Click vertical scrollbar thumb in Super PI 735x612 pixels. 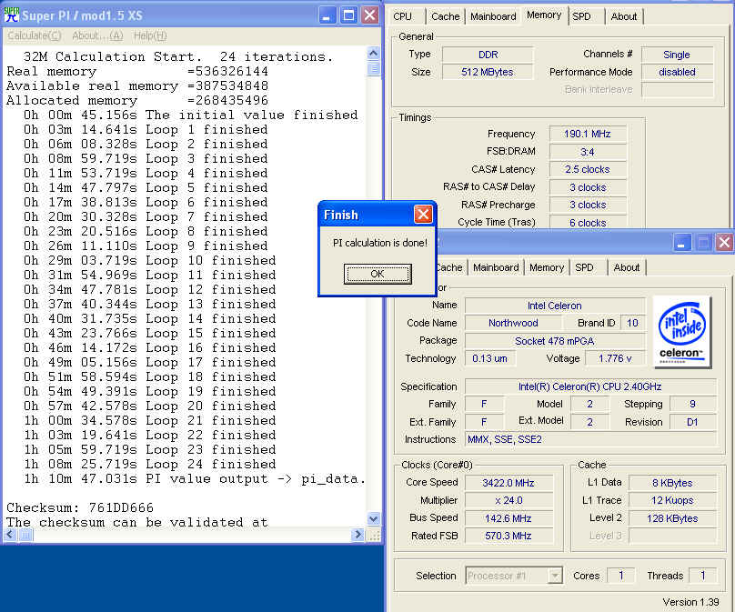click(374, 69)
